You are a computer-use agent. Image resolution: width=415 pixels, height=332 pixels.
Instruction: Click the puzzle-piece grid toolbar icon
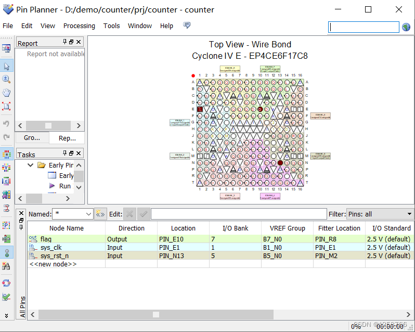point(6,195)
